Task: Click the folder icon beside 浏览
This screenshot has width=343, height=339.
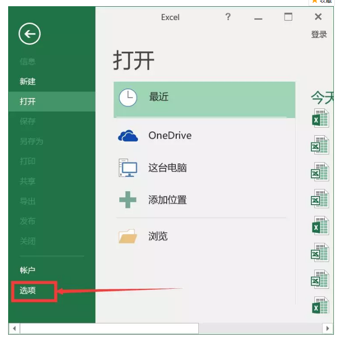Action: (x=128, y=236)
